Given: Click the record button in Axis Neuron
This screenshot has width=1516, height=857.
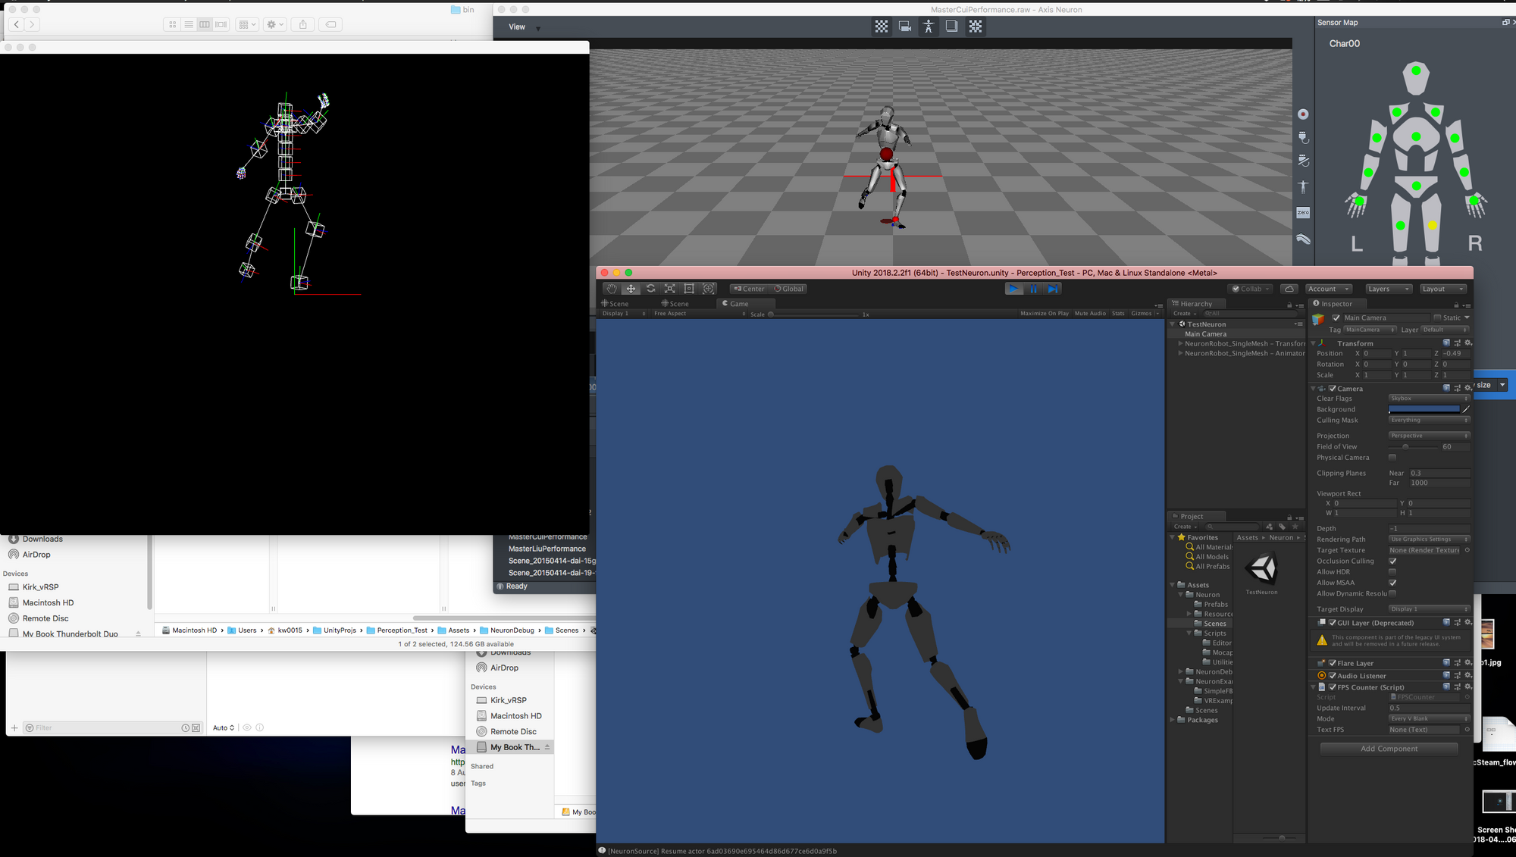Looking at the screenshot, I should click(1303, 114).
